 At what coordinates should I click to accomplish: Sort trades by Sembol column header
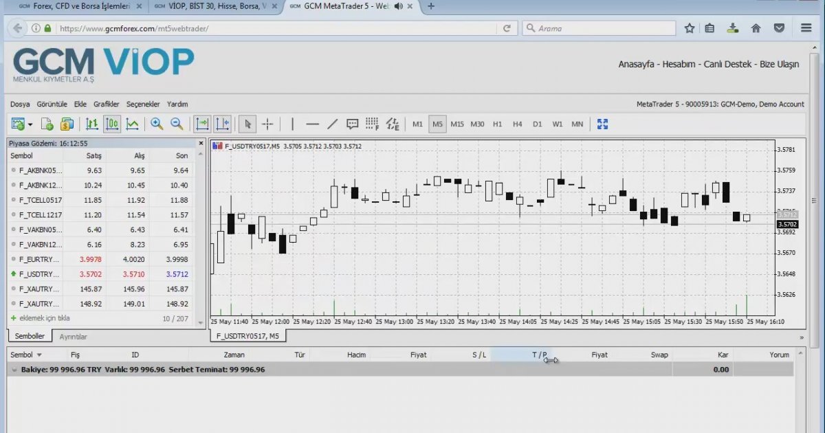tap(26, 355)
